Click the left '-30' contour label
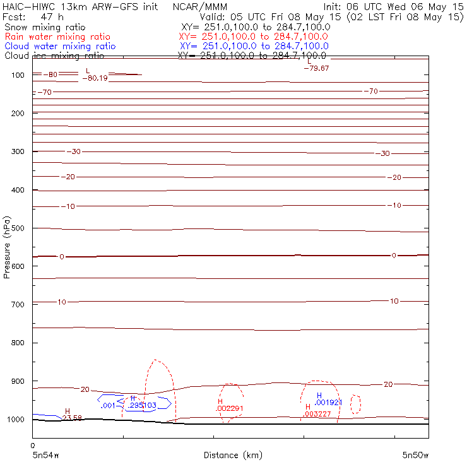 [x=74, y=151]
